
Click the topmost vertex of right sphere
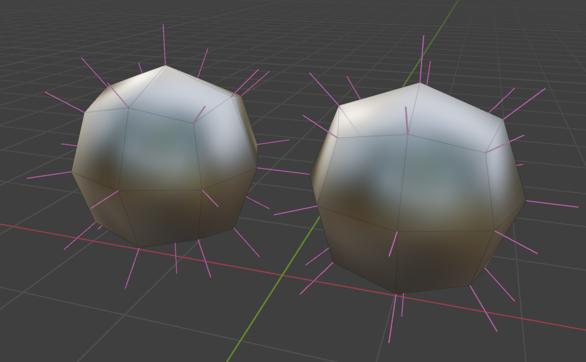pyautogui.click(x=420, y=84)
